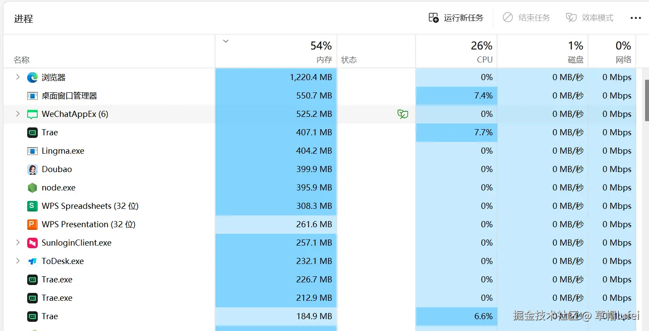
Task: Select the 桌面窗口管理器 process icon
Action: [x=32, y=96]
